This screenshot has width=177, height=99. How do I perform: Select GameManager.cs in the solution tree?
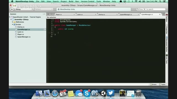click(24, 29)
